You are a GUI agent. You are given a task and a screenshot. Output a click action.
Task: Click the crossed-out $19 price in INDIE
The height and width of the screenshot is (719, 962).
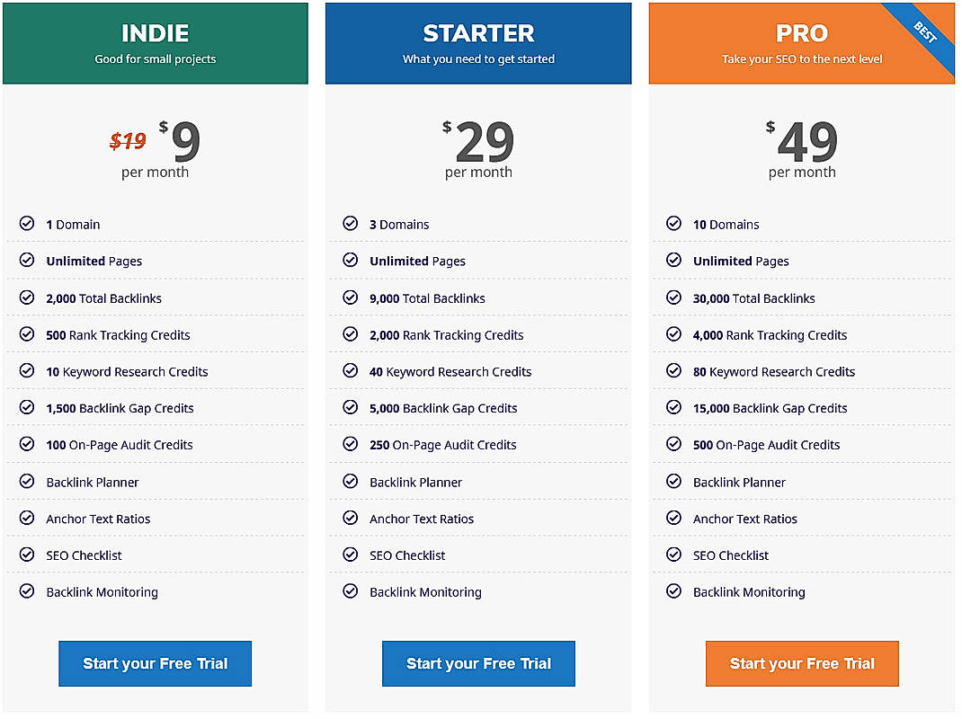point(128,140)
